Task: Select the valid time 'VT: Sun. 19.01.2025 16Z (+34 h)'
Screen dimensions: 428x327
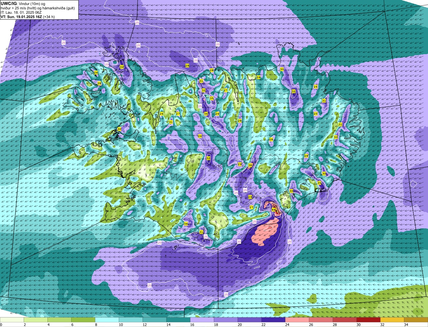Action: [28, 16]
